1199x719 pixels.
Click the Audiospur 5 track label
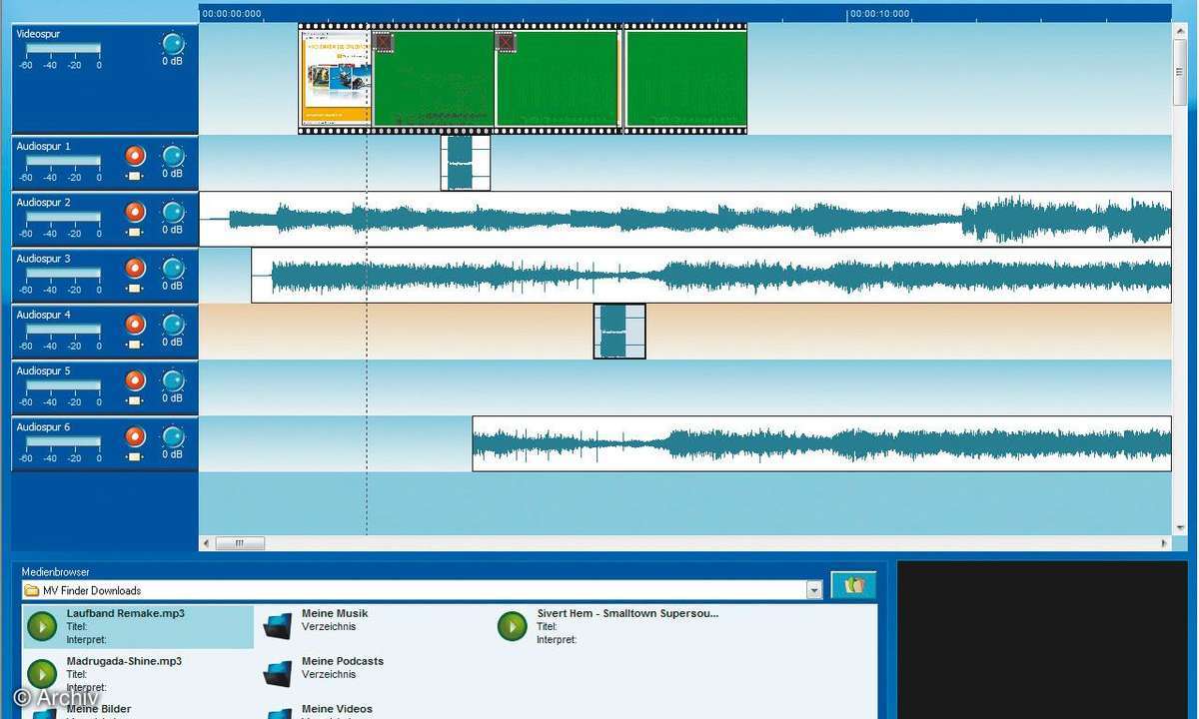[x=44, y=370]
